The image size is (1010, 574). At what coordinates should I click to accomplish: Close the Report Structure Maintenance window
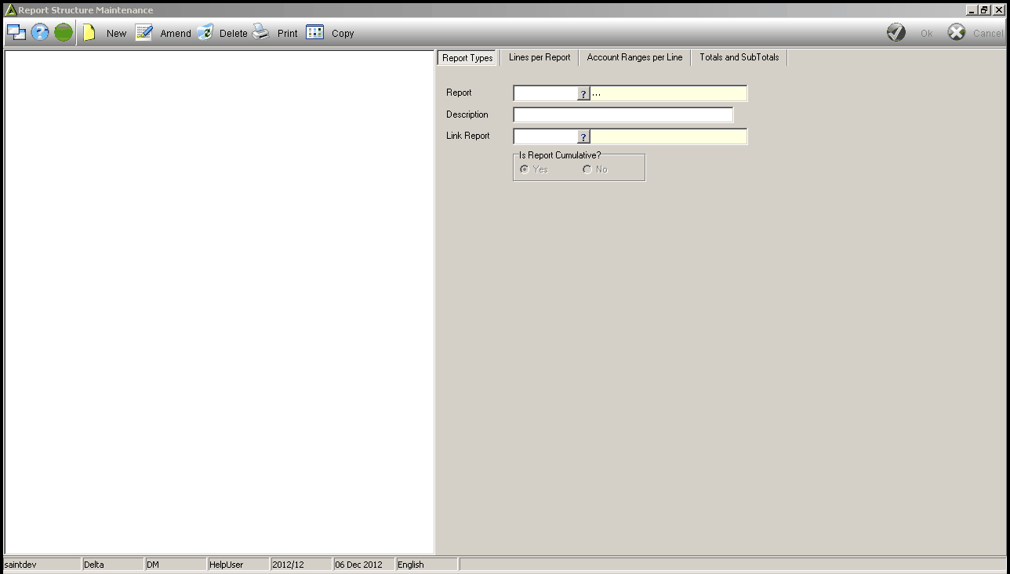pos(998,10)
